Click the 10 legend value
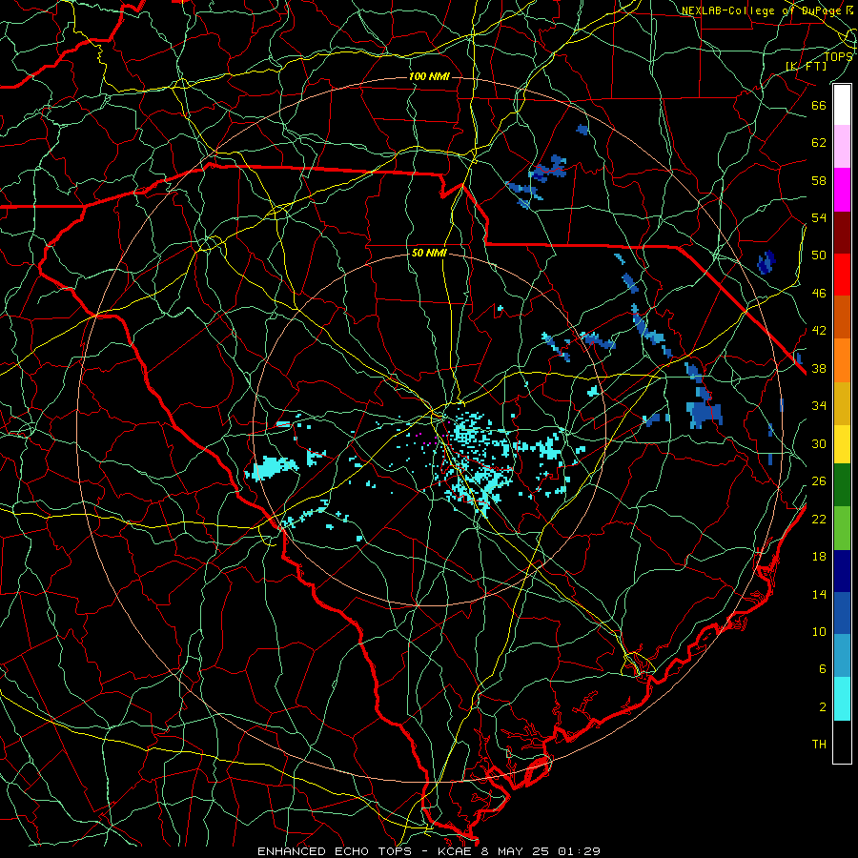 tap(819, 631)
